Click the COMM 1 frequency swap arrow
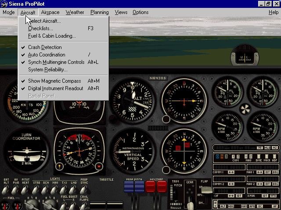 click(231, 172)
